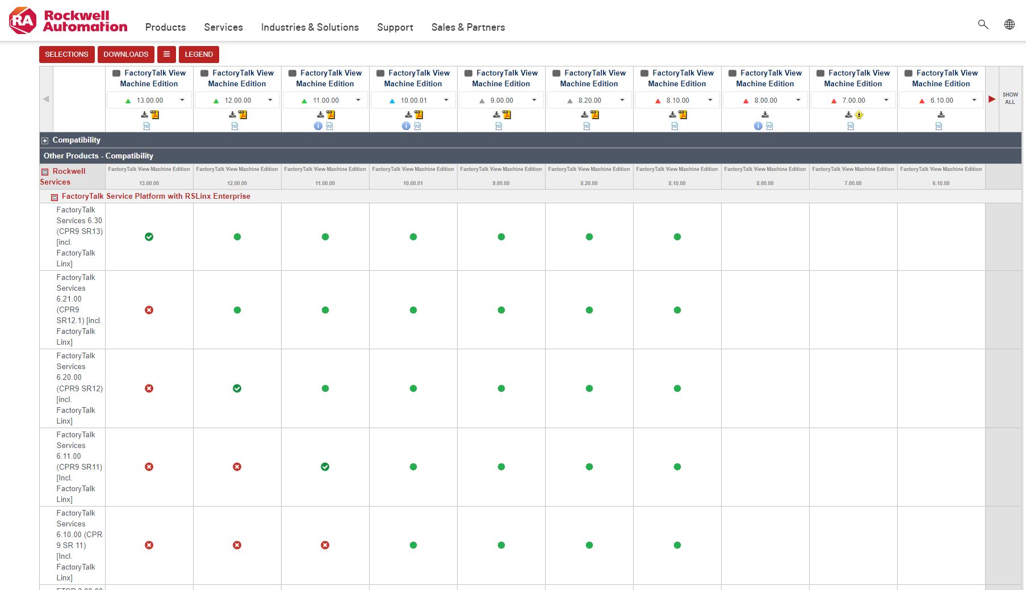Open the 12.00.00 version dropdown

tap(237, 101)
